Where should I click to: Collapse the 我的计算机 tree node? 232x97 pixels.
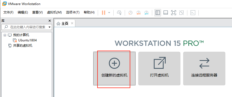(x=5, y=35)
